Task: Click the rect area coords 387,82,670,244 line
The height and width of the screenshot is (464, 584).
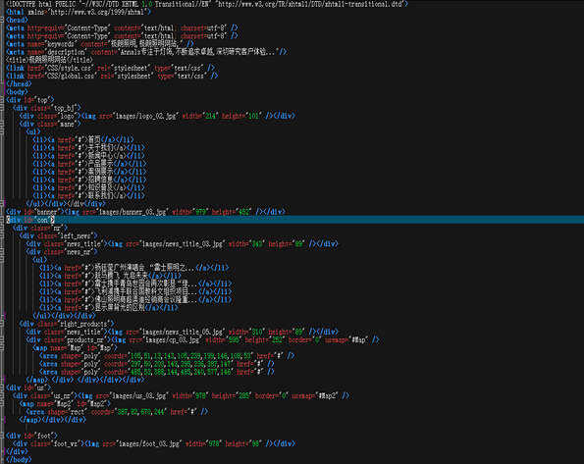Action: (x=117, y=412)
